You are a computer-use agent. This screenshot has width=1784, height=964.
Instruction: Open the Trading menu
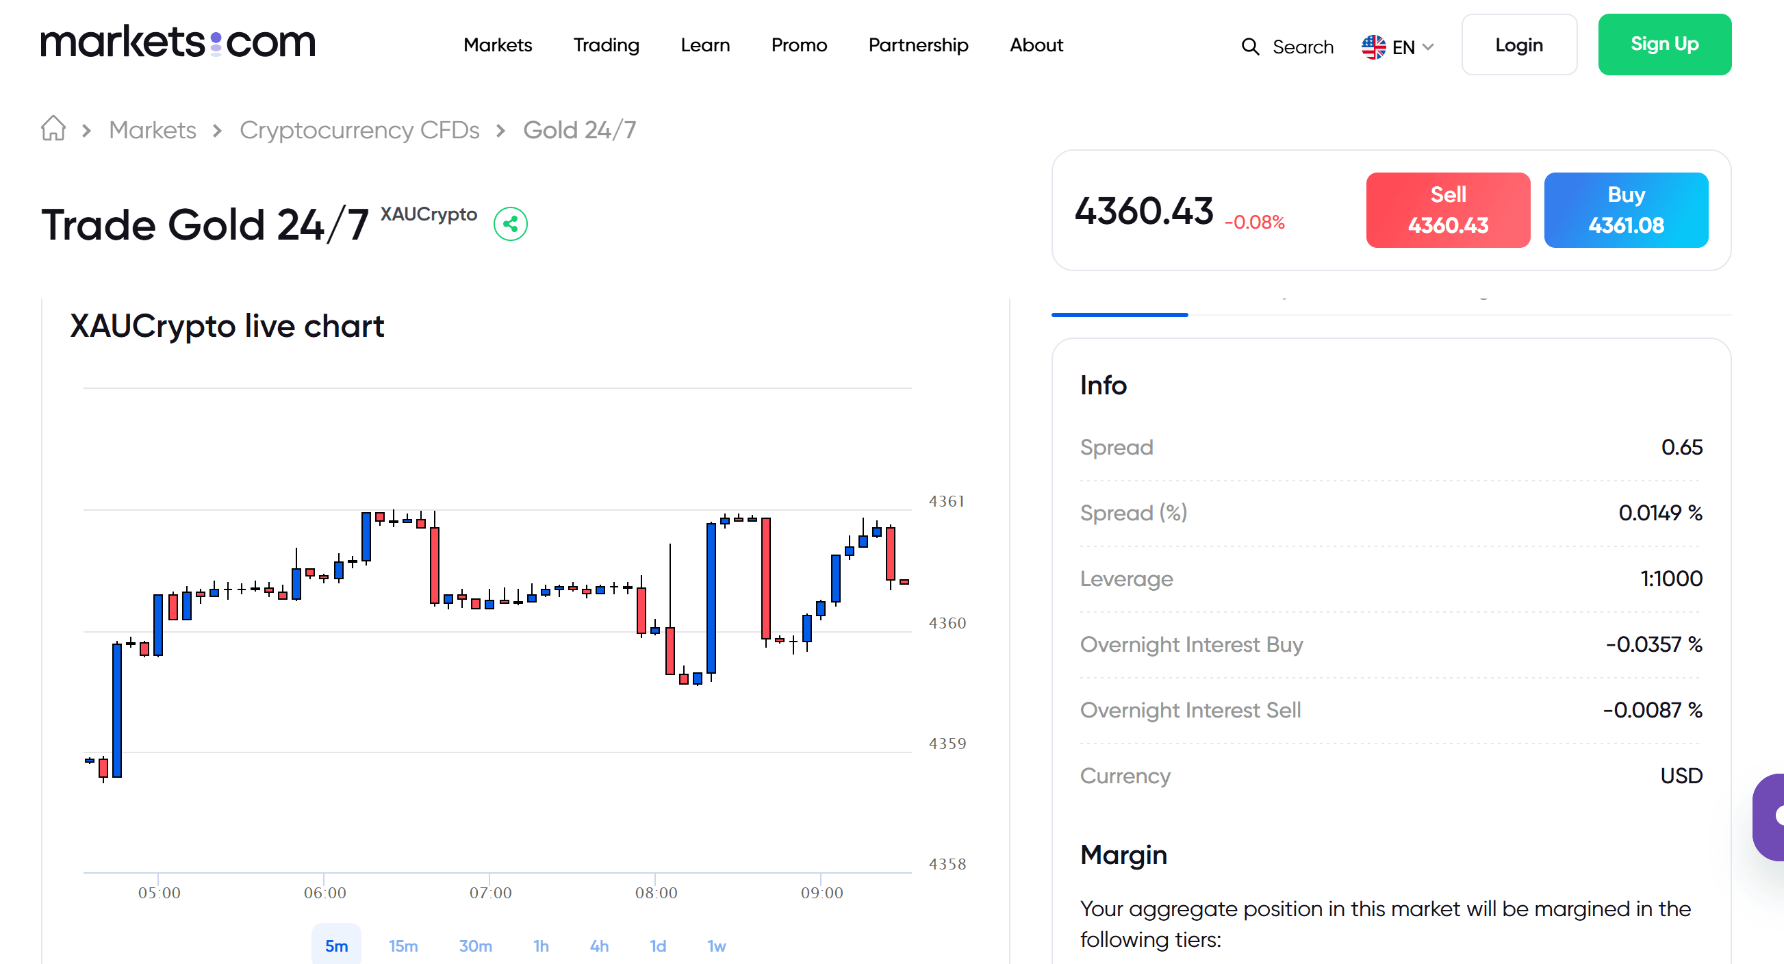(x=606, y=45)
